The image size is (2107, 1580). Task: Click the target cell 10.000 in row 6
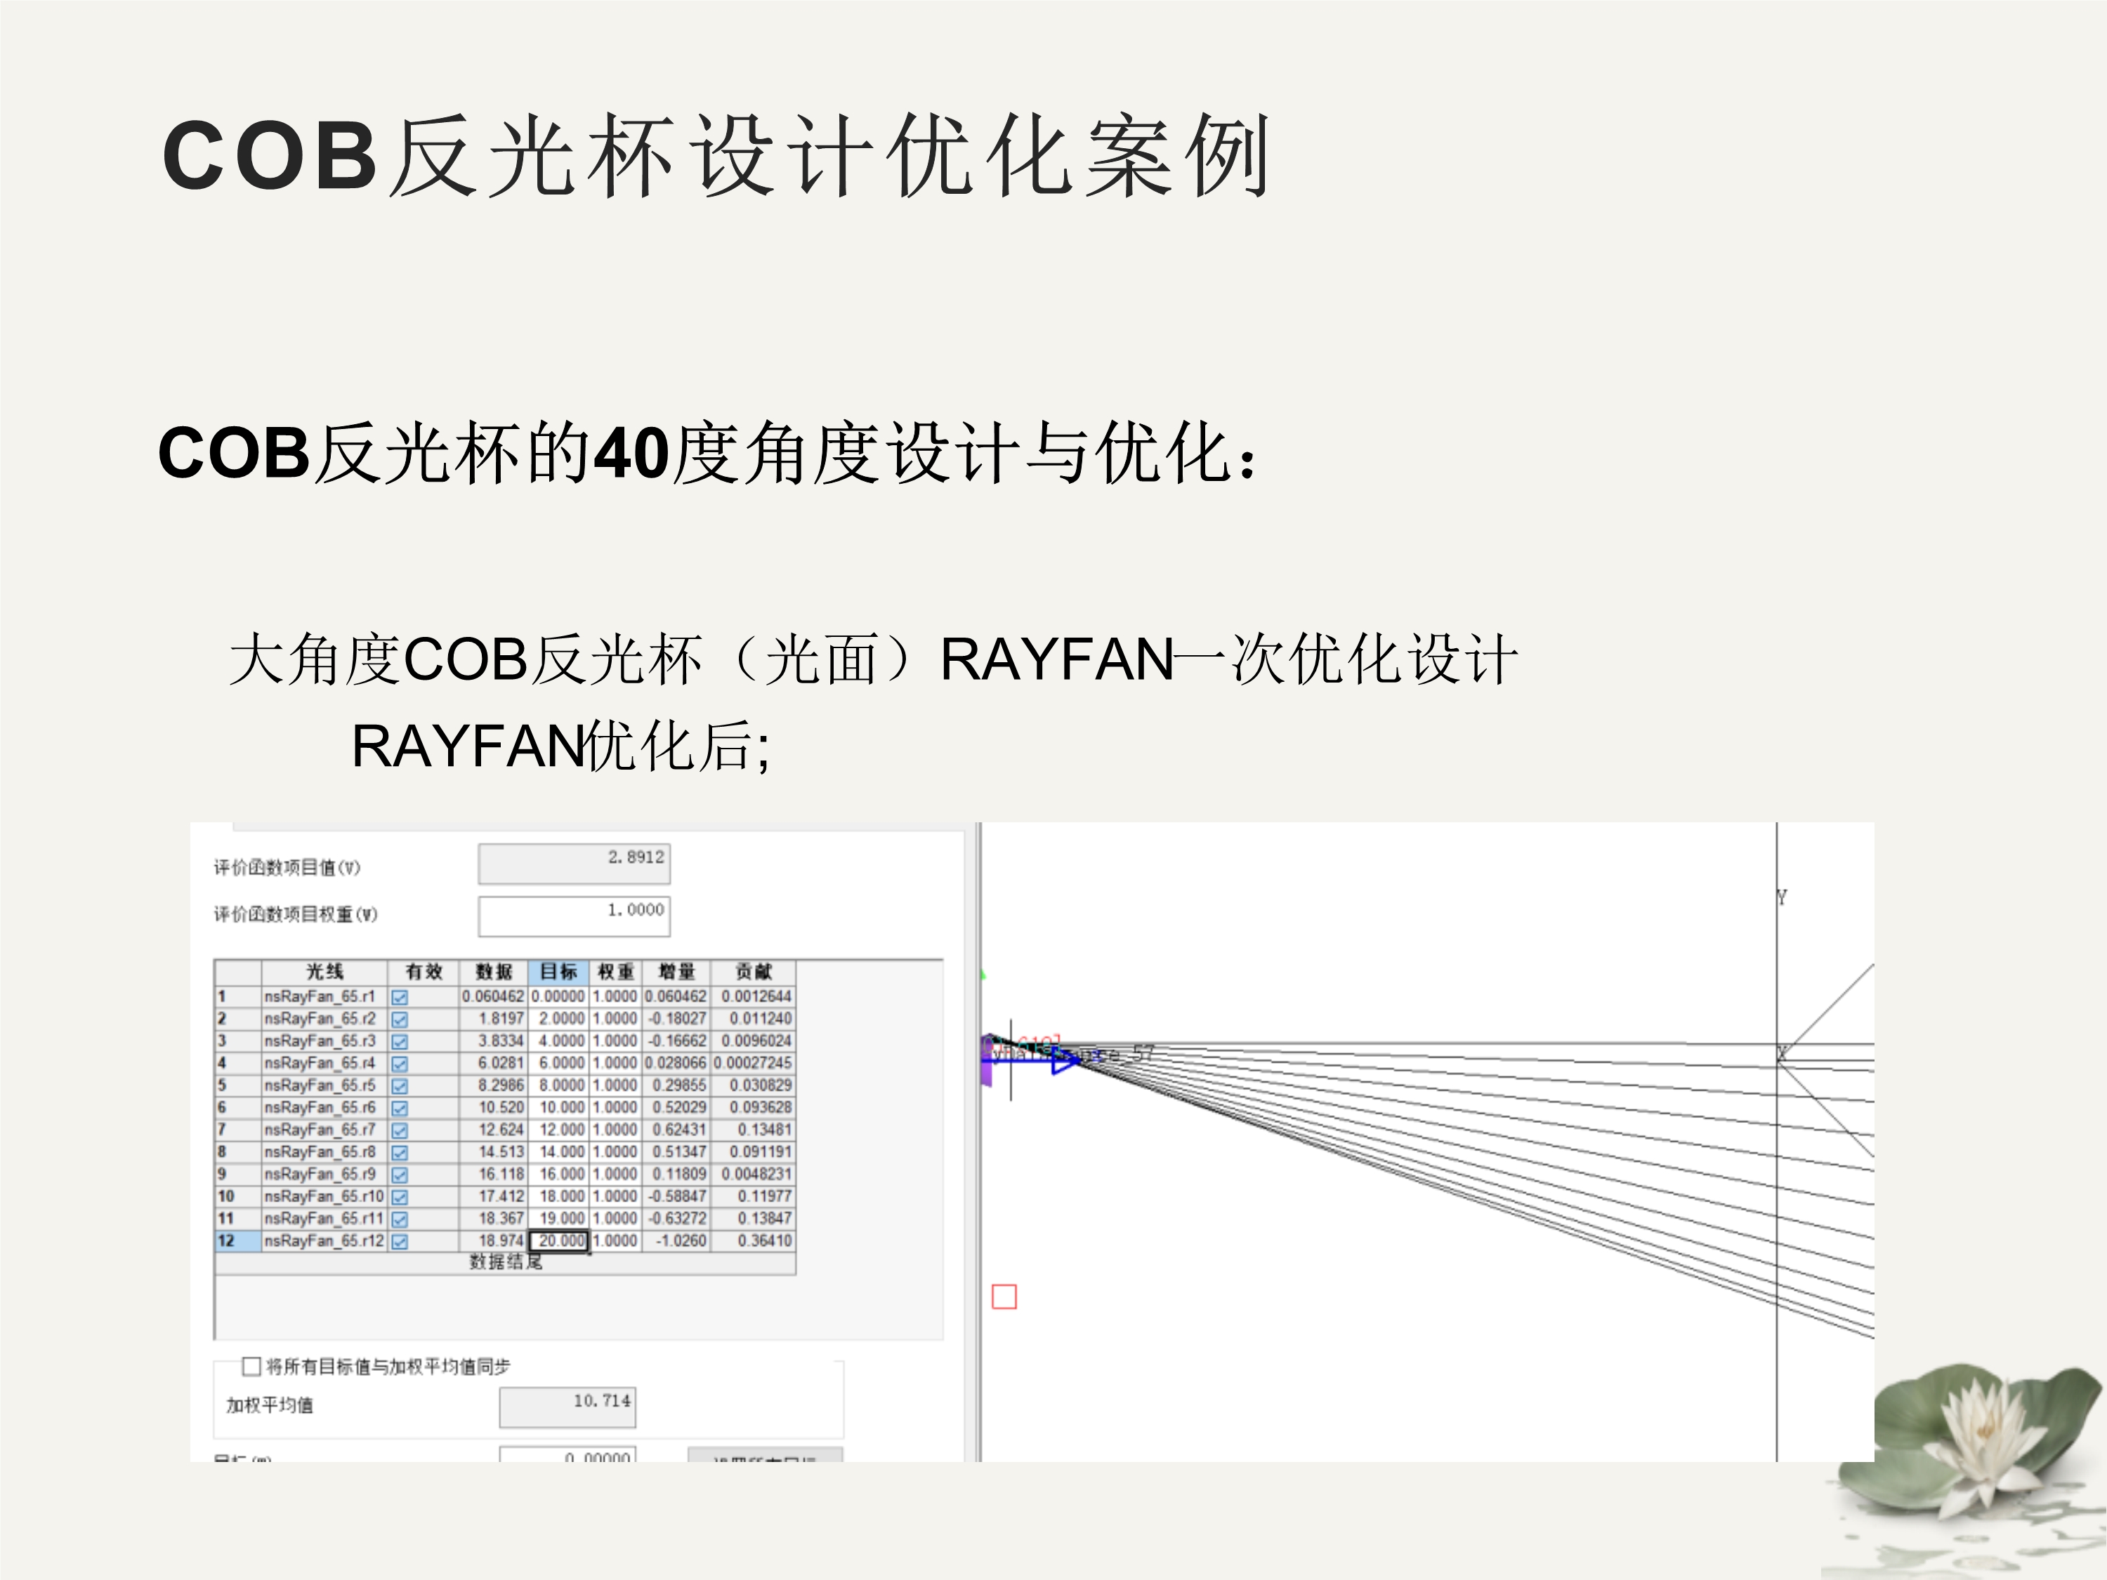(560, 1107)
